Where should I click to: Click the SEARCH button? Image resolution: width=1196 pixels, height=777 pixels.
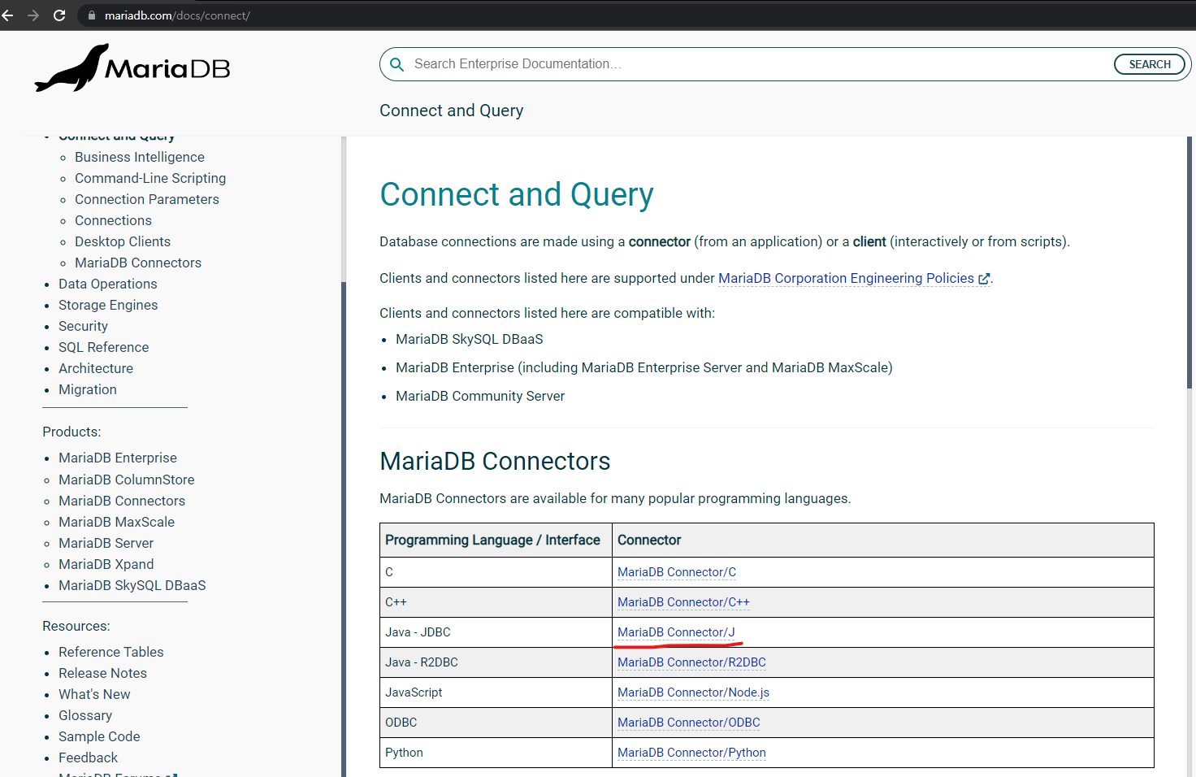1150,64
